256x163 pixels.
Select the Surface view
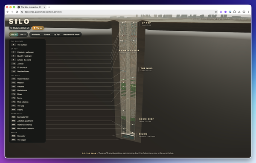pos(47,34)
